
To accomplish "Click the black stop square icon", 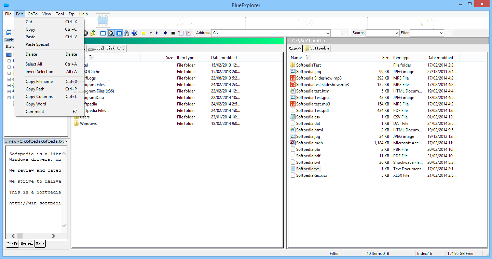I will pos(173,33).
